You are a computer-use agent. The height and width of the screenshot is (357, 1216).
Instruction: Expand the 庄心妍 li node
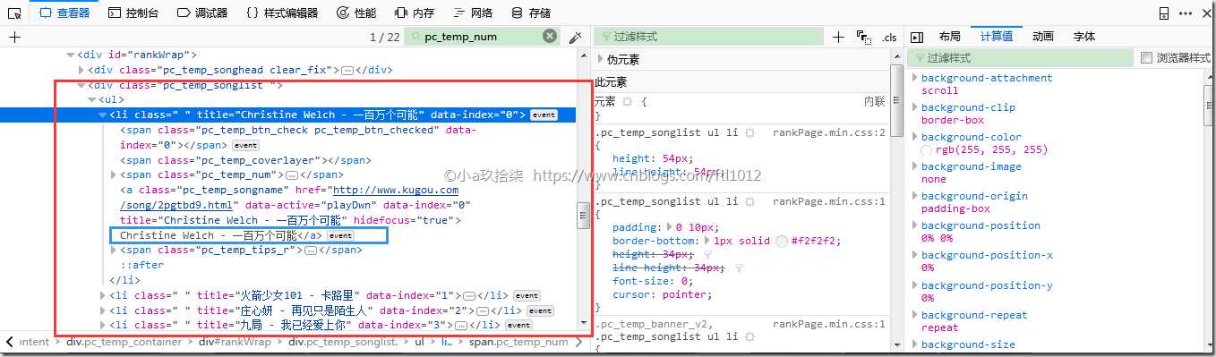pos(103,310)
